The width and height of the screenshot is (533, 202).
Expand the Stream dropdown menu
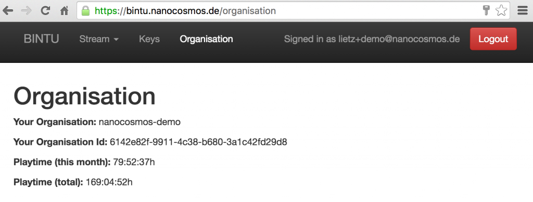pyautogui.click(x=99, y=39)
